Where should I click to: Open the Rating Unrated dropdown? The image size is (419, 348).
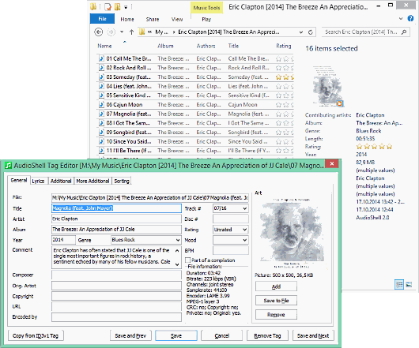tap(245, 230)
